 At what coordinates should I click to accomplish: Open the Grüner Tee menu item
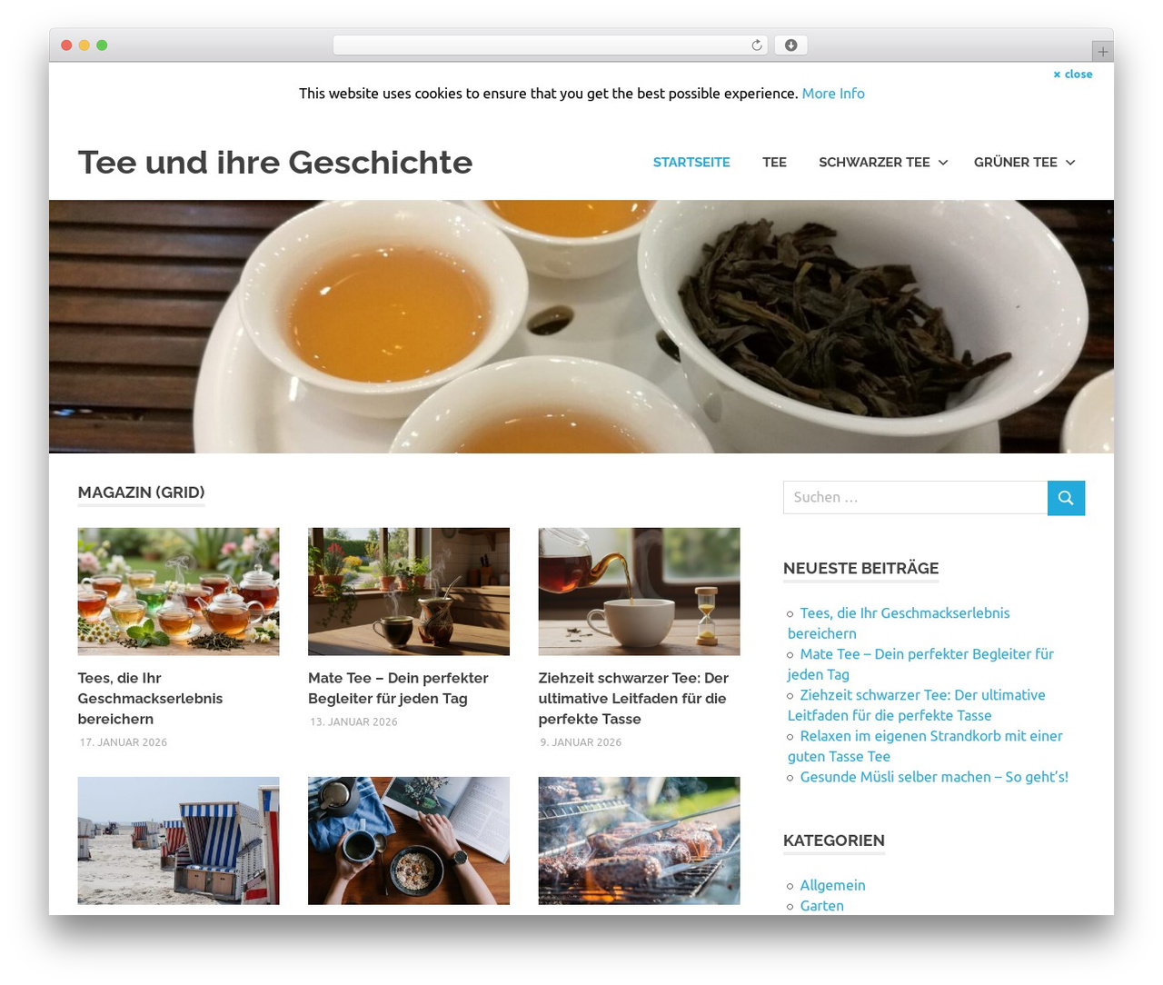pos(1015,163)
